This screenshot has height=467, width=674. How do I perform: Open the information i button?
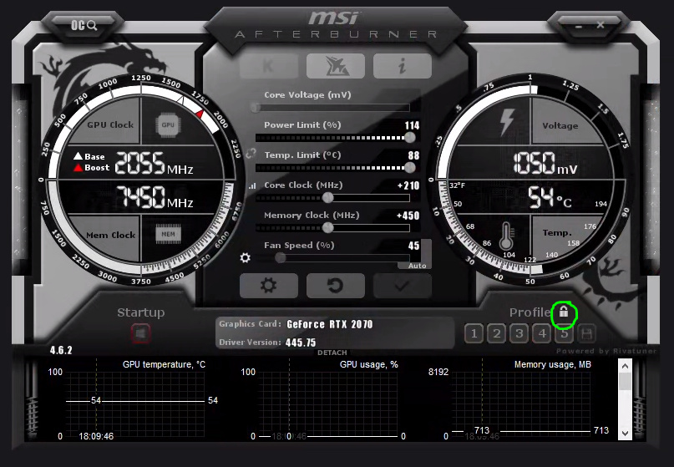(x=403, y=66)
